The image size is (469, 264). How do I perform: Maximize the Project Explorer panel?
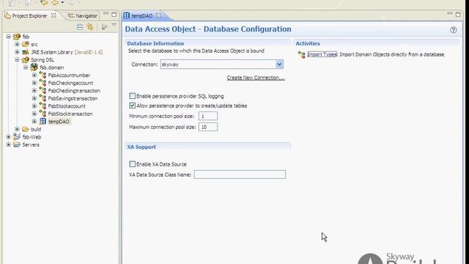click(114, 15)
